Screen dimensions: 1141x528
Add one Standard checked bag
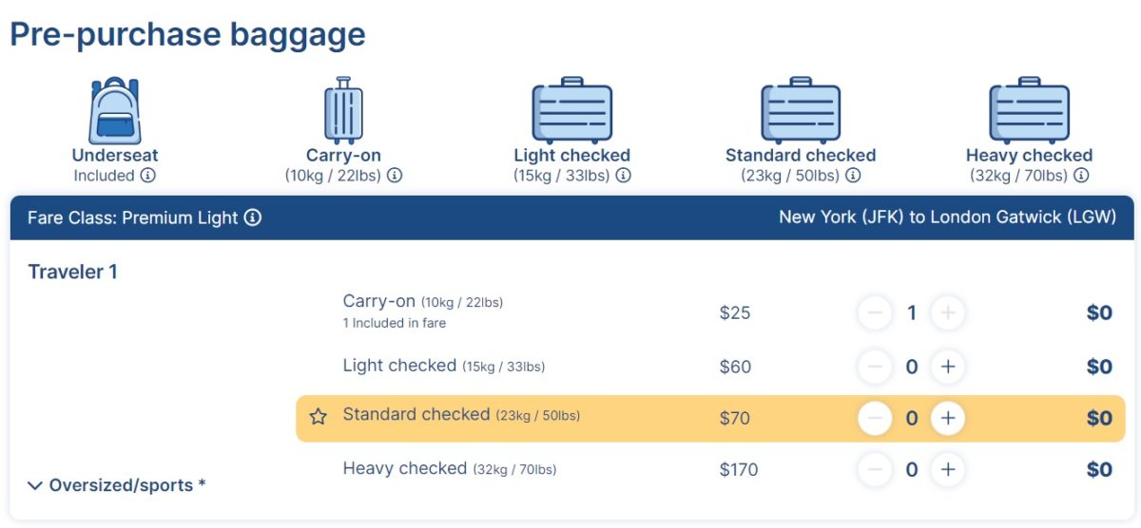tap(947, 418)
